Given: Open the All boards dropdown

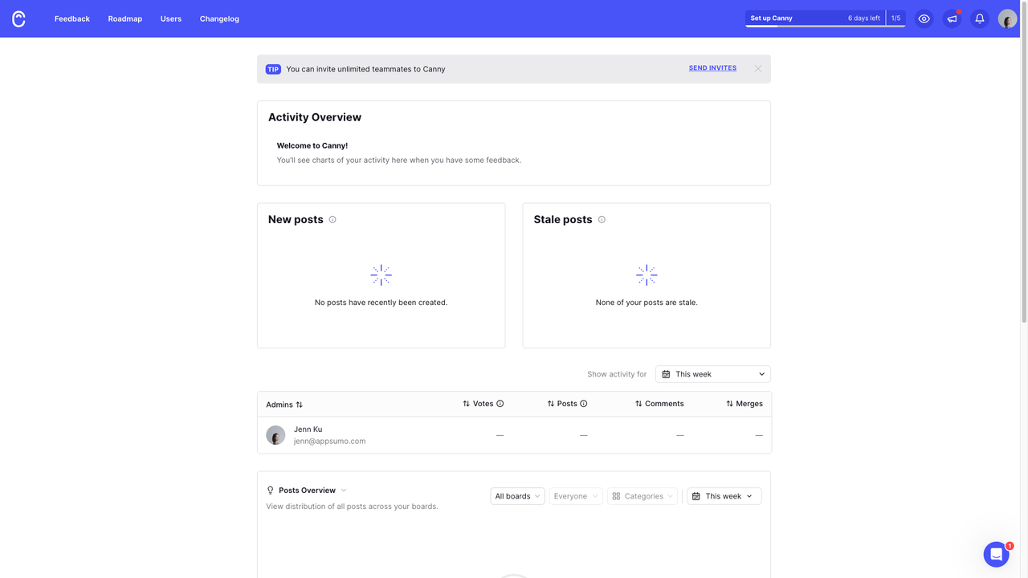Looking at the screenshot, I should (517, 496).
